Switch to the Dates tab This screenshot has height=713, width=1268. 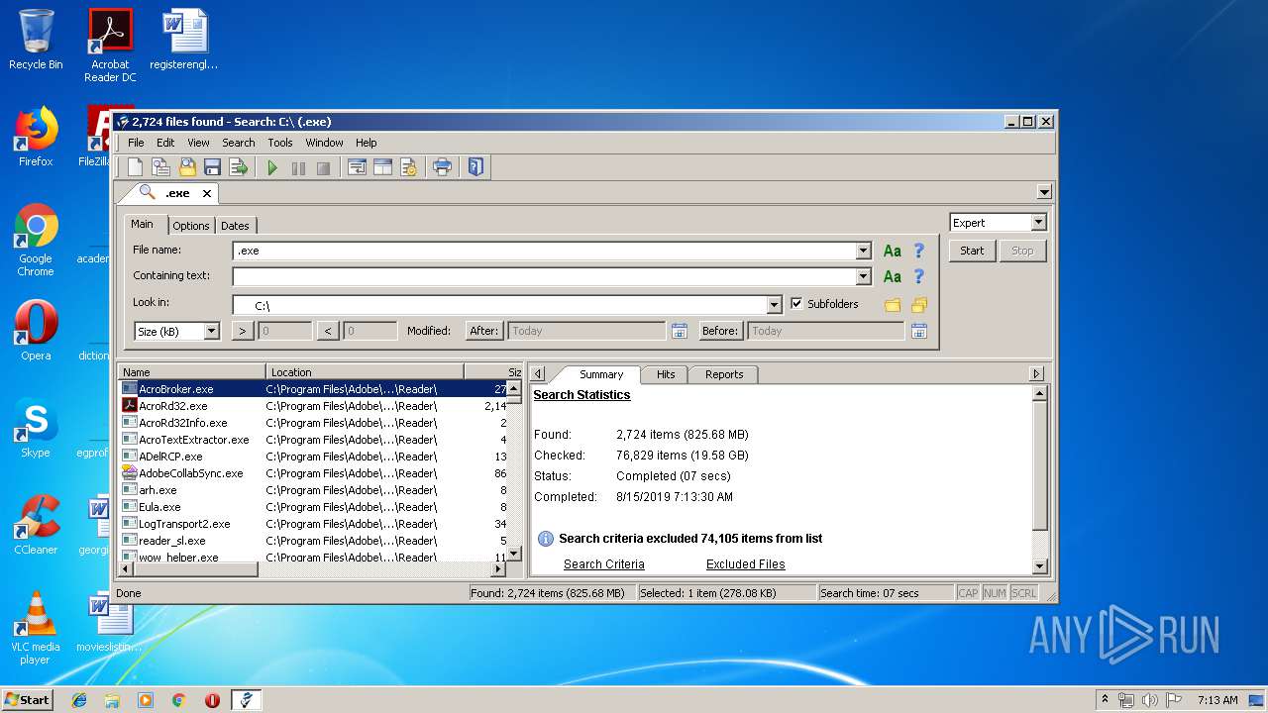pyautogui.click(x=235, y=226)
